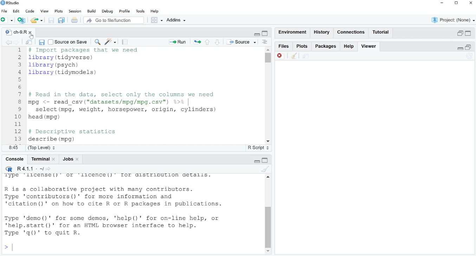Switch to the Environment tab

point(292,32)
